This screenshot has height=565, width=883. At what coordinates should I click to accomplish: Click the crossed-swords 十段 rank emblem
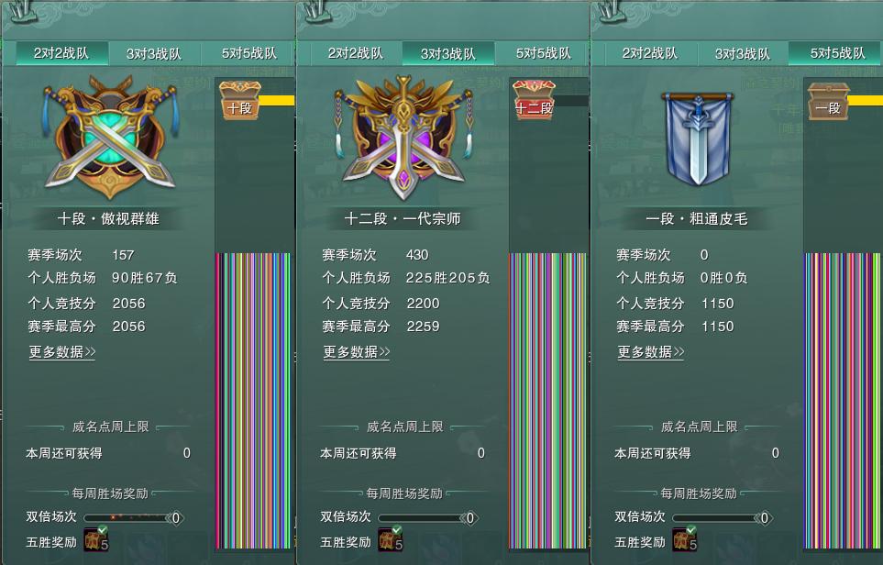(x=110, y=137)
